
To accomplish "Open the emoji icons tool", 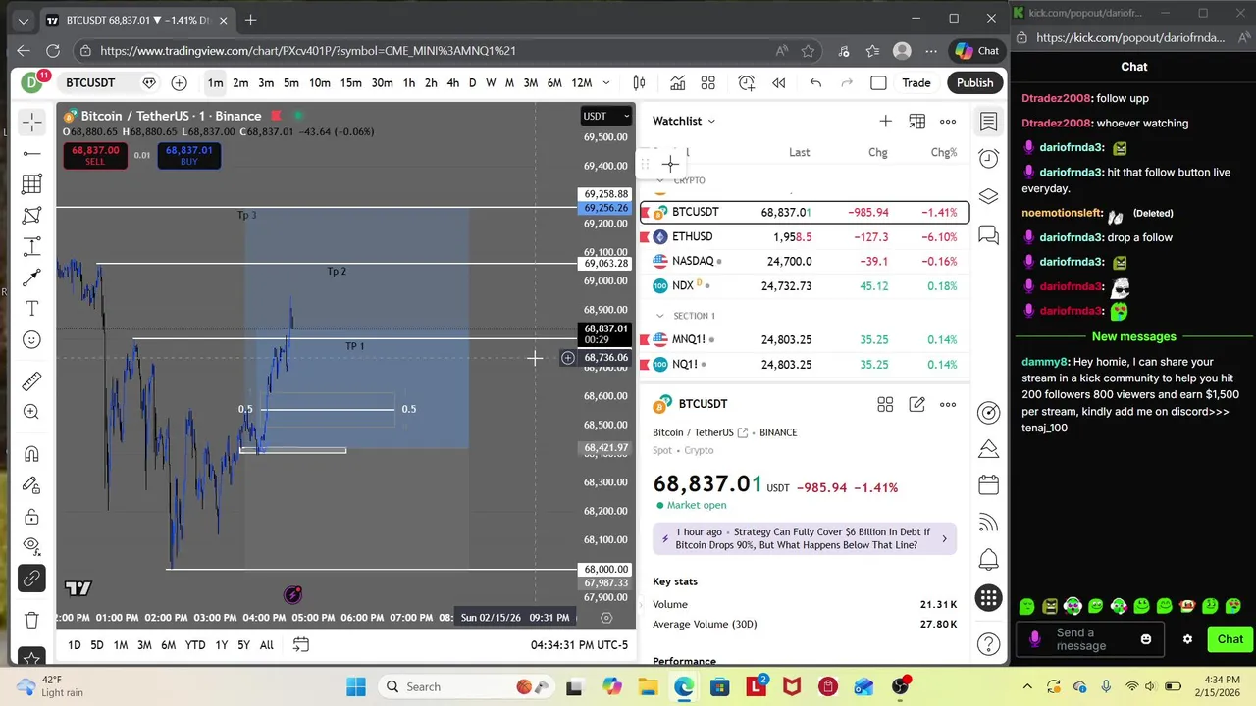I will coord(31,340).
